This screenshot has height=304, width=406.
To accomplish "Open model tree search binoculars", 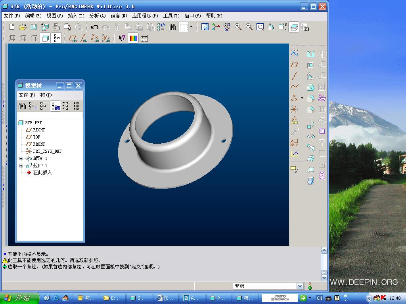I will [22, 106].
